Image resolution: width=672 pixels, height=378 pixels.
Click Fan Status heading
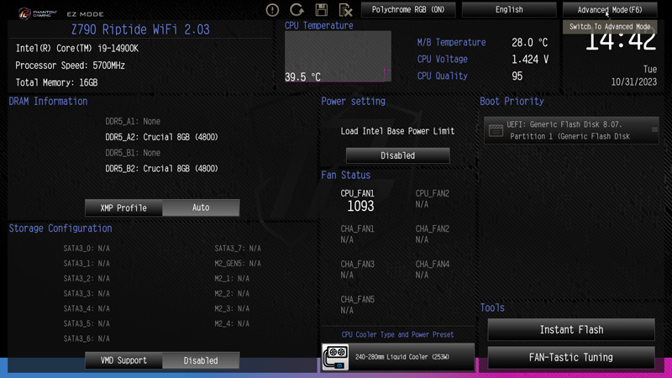tap(346, 175)
